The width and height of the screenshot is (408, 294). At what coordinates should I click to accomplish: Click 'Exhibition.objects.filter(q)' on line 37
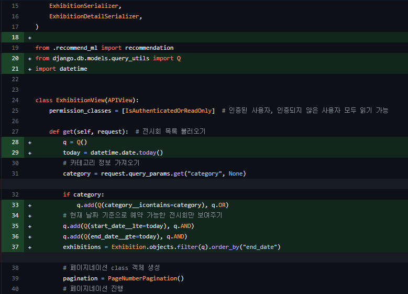click(x=160, y=247)
